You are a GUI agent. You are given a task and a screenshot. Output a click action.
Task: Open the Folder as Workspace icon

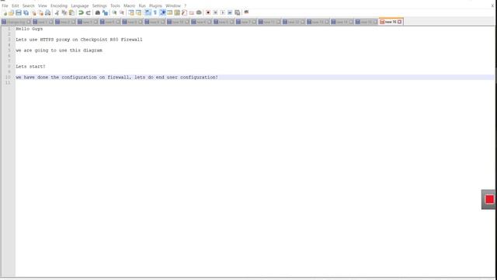[x=192, y=12]
